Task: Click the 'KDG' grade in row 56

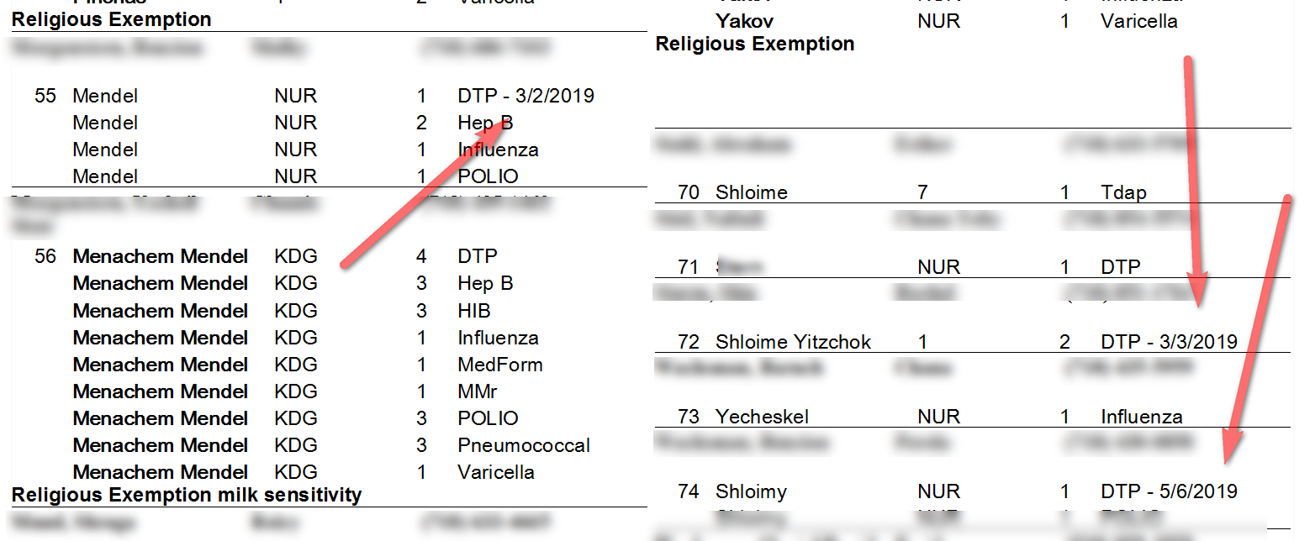Action: click(x=296, y=256)
